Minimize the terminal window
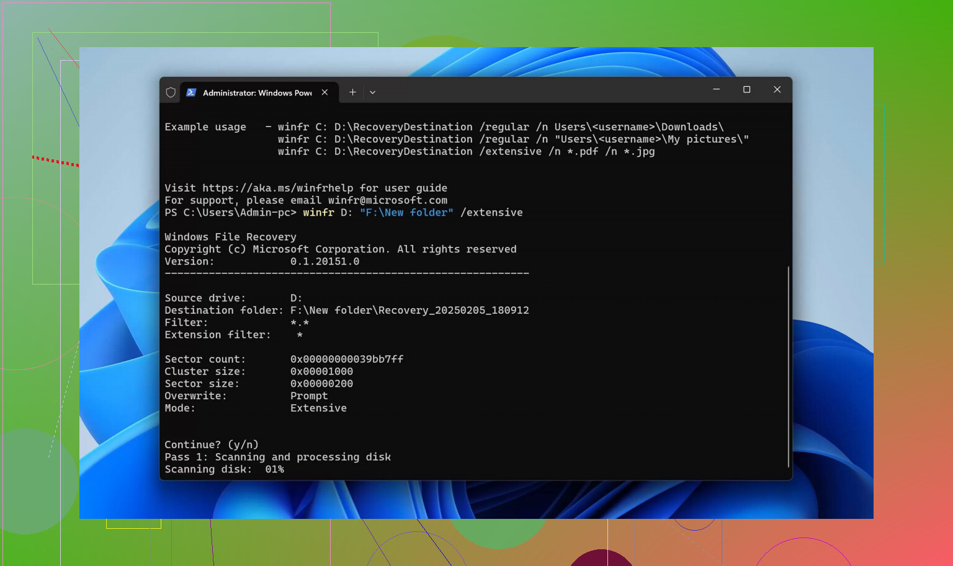 pyautogui.click(x=716, y=90)
